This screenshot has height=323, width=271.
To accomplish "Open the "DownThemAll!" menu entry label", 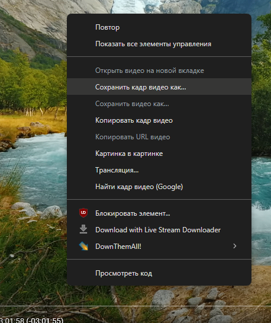I will (x=118, y=247).
